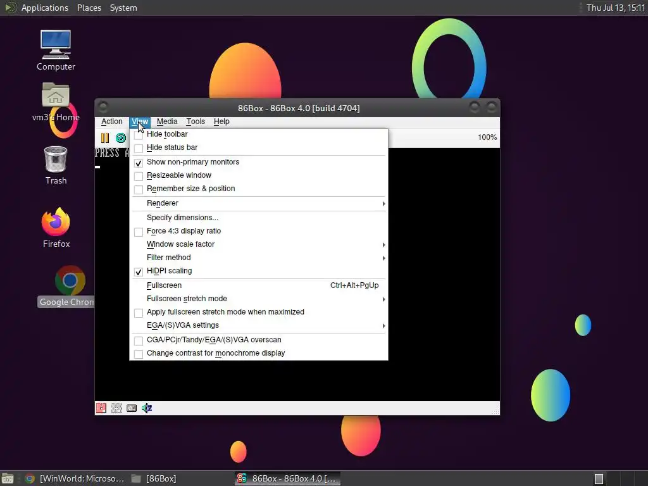Pause emulation with the pause toolbar icon
The width and height of the screenshot is (648, 486).
[105, 137]
